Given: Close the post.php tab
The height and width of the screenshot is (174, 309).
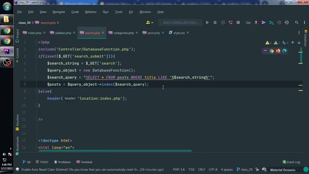Looking at the screenshot, I should [x=163, y=33].
